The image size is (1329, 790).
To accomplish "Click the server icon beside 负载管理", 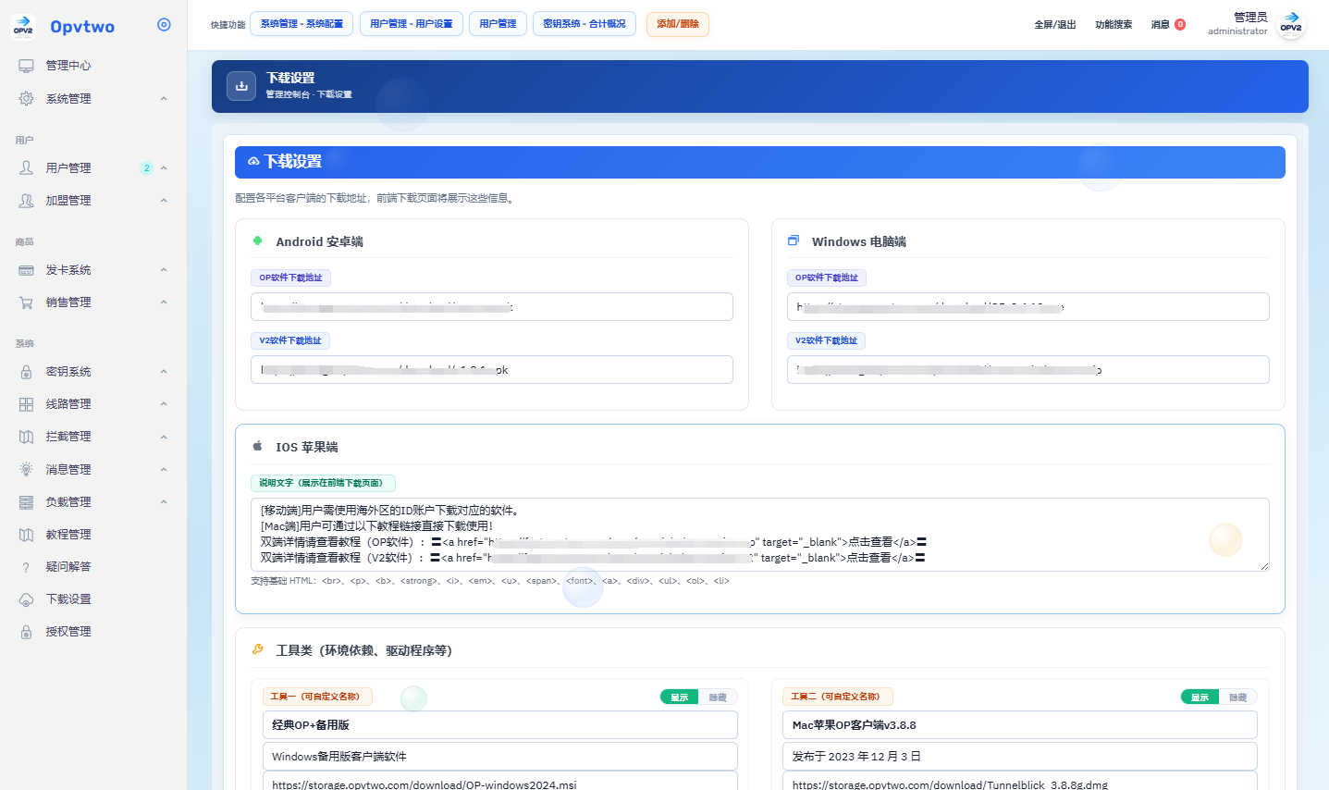I will click(26, 502).
